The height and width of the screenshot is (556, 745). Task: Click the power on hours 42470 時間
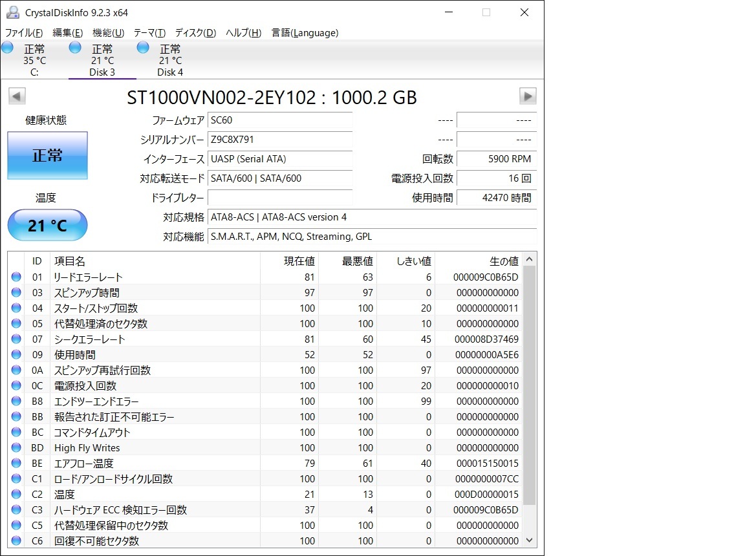point(497,198)
